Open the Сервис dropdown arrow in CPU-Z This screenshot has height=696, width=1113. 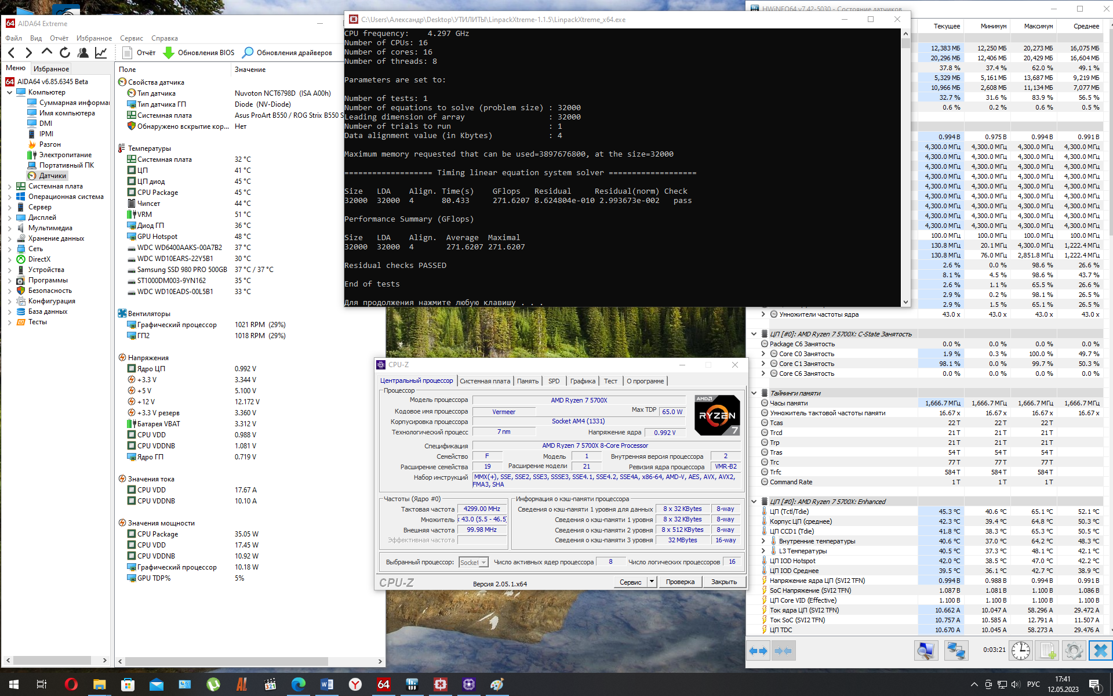[x=652, y=582]
